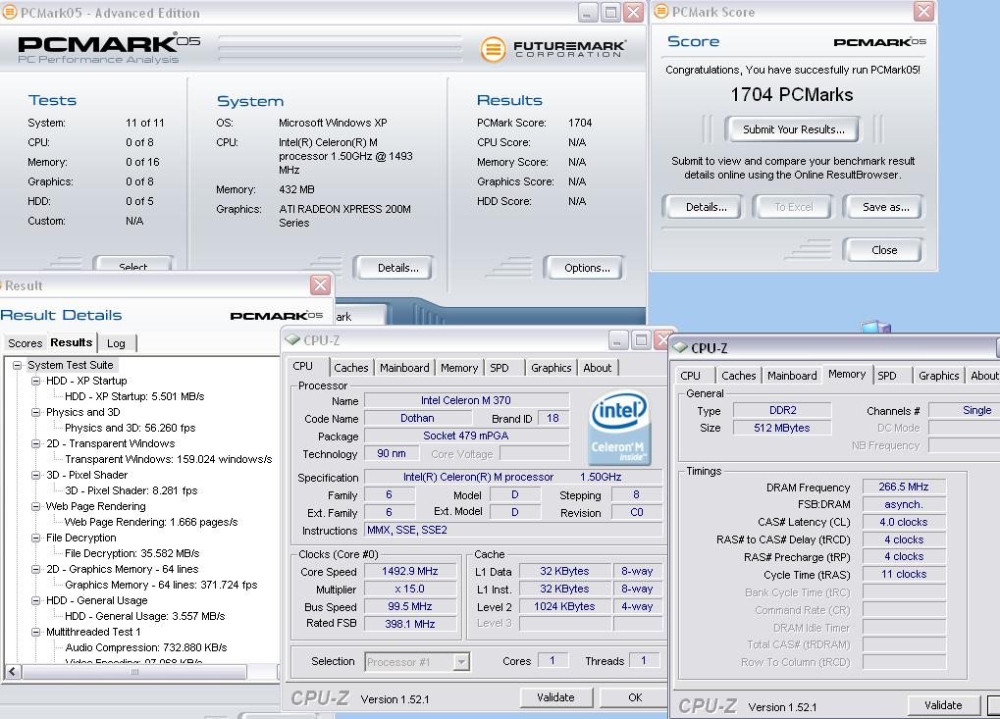Screen dimensions: 1000x719
Task: Click the Intel Celeron M 370 name field
Action: click(465, 400)
